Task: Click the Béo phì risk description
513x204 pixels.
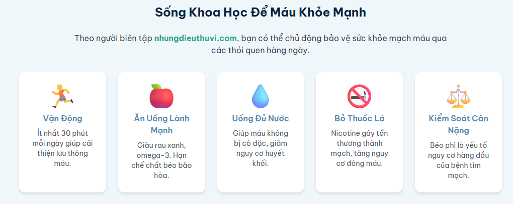Action: point(458,160)
